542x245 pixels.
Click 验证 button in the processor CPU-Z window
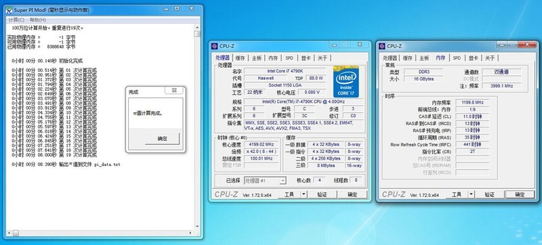pos(322,195)
